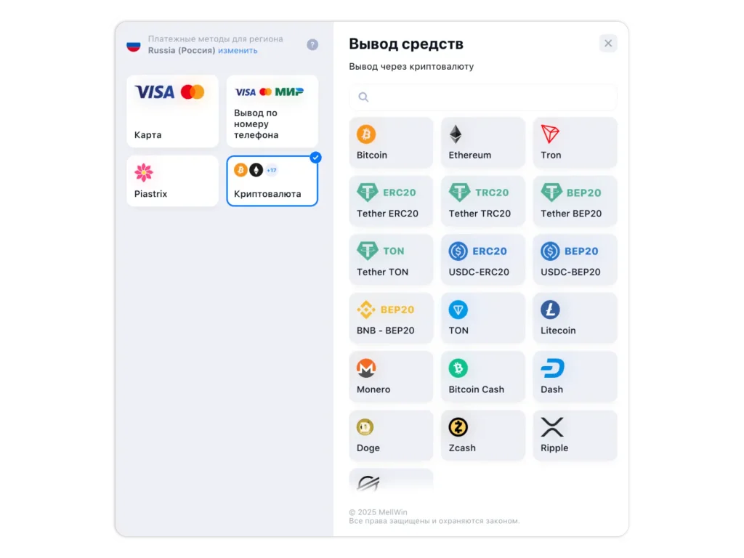Close the Вывод средств dialog
The image size is (744, 558).
608,44
